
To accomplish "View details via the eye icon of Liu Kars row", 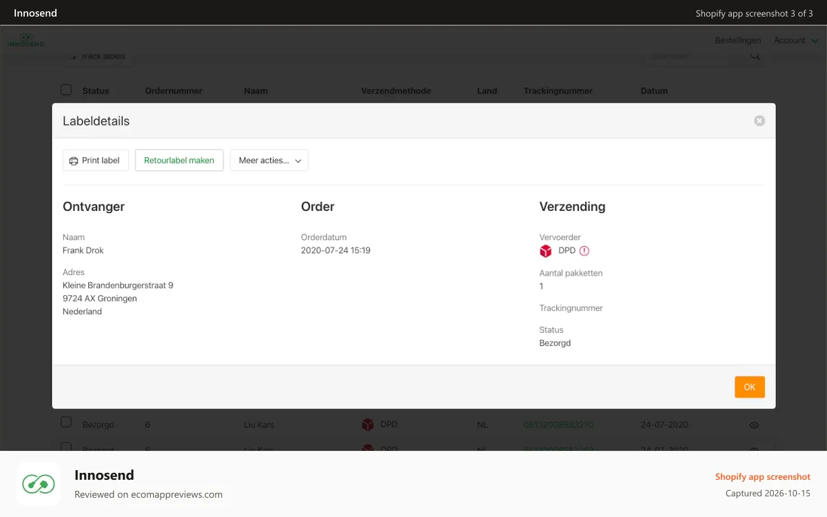I will tap(754, 425).
